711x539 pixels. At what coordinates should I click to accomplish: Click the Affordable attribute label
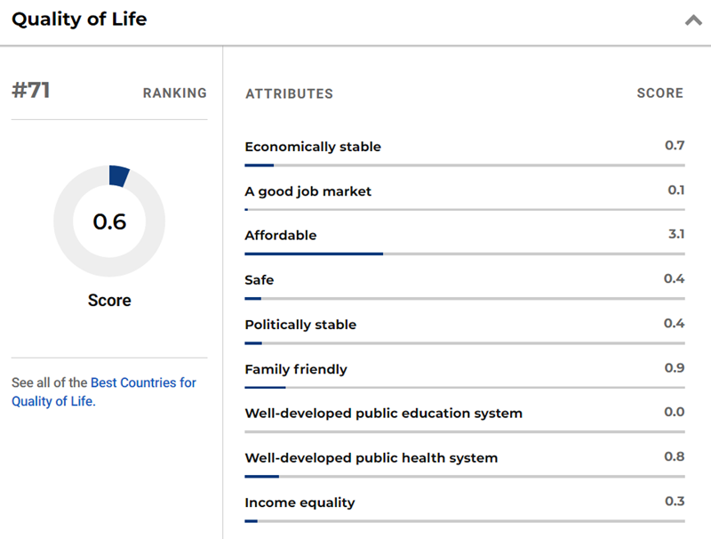pos(281,236)
